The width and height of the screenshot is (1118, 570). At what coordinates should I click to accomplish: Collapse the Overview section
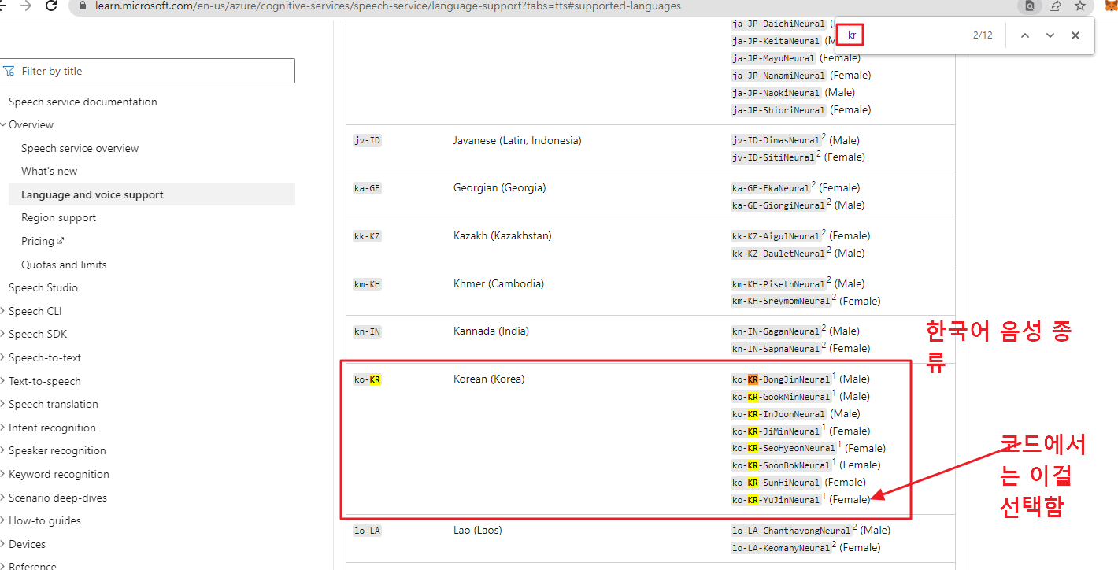3,124
